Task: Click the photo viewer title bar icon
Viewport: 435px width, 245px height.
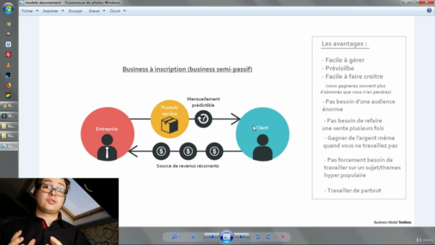Action: [21, 3]
